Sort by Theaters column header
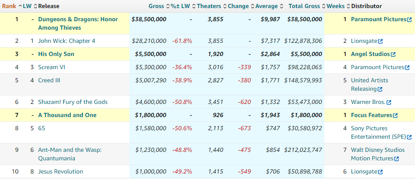This screenshot has width=415, height=179. pos(209,6)
